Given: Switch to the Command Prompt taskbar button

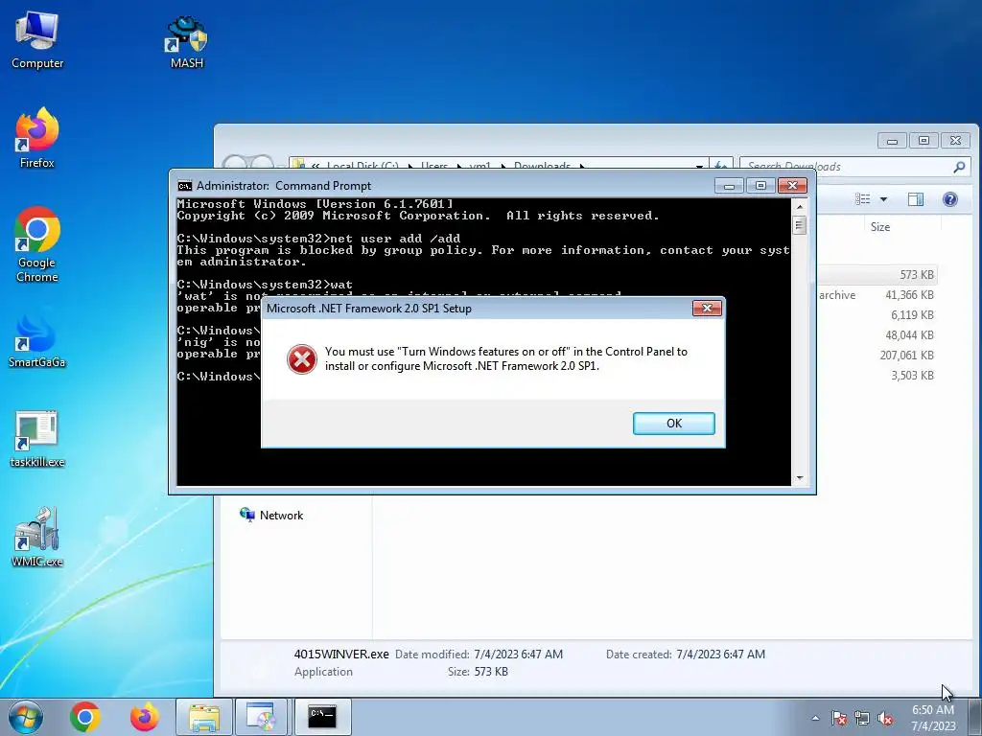Looking at the screenshot, I should pyautogui.click(x=322, y=717).
